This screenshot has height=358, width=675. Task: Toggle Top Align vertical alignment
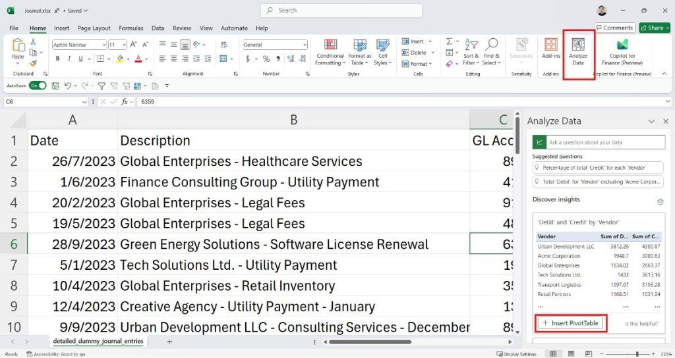pyautogui.click(x=162, y=44)
